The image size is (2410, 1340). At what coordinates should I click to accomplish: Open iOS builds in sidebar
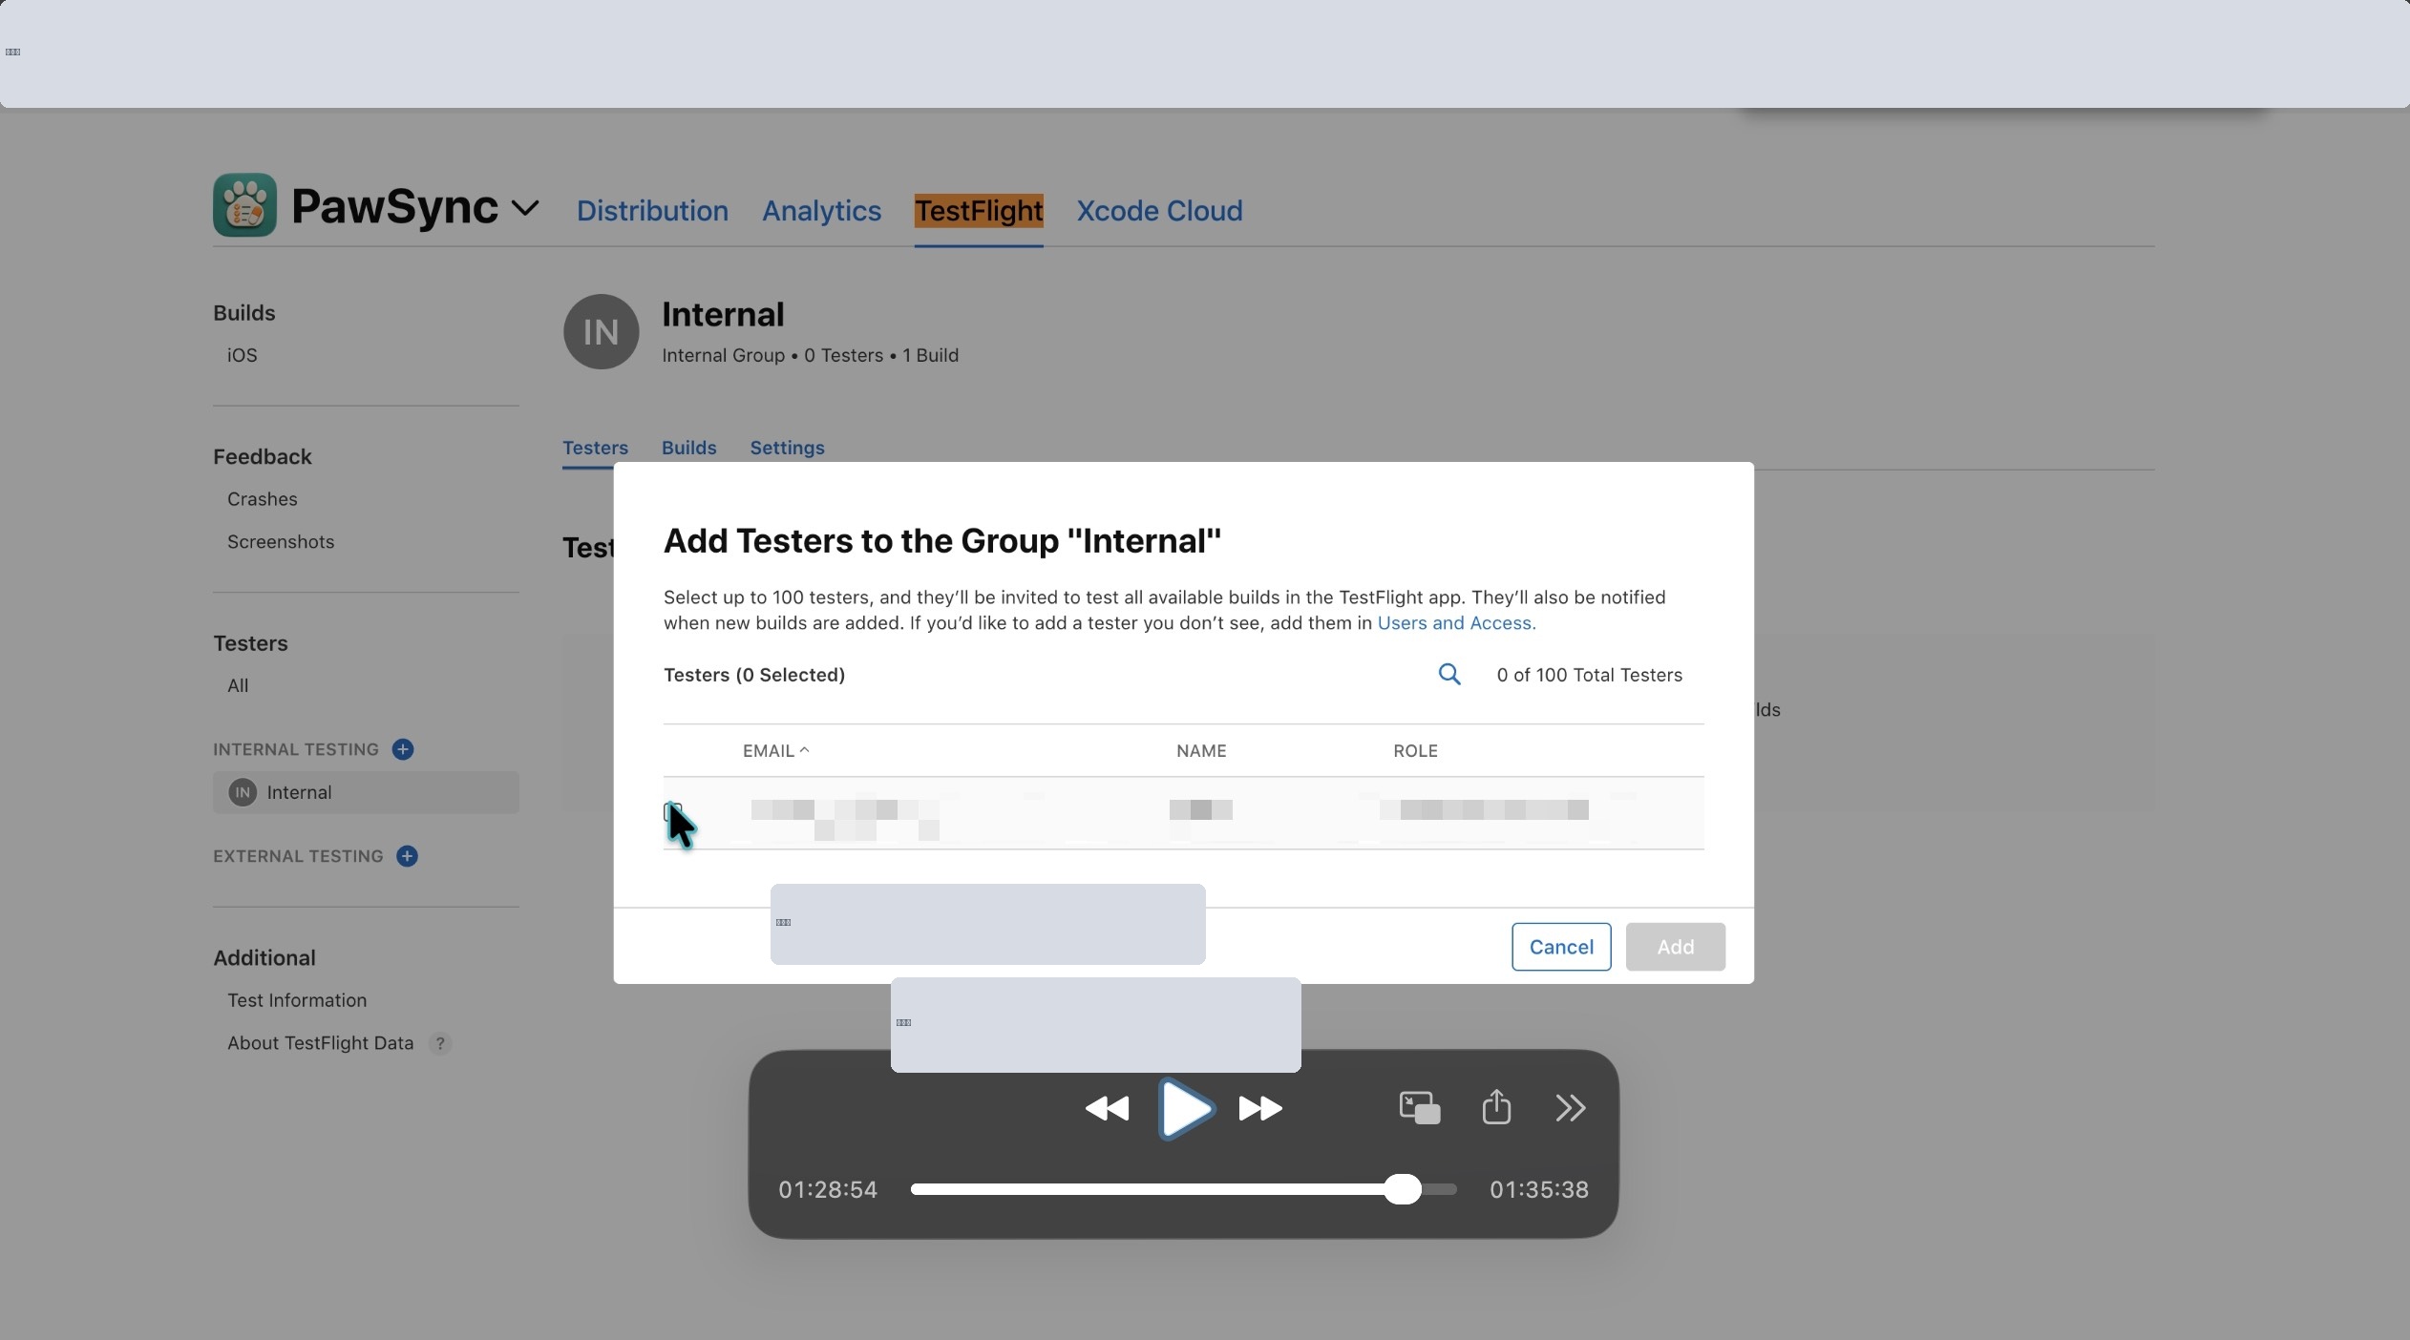pos(243,355)
